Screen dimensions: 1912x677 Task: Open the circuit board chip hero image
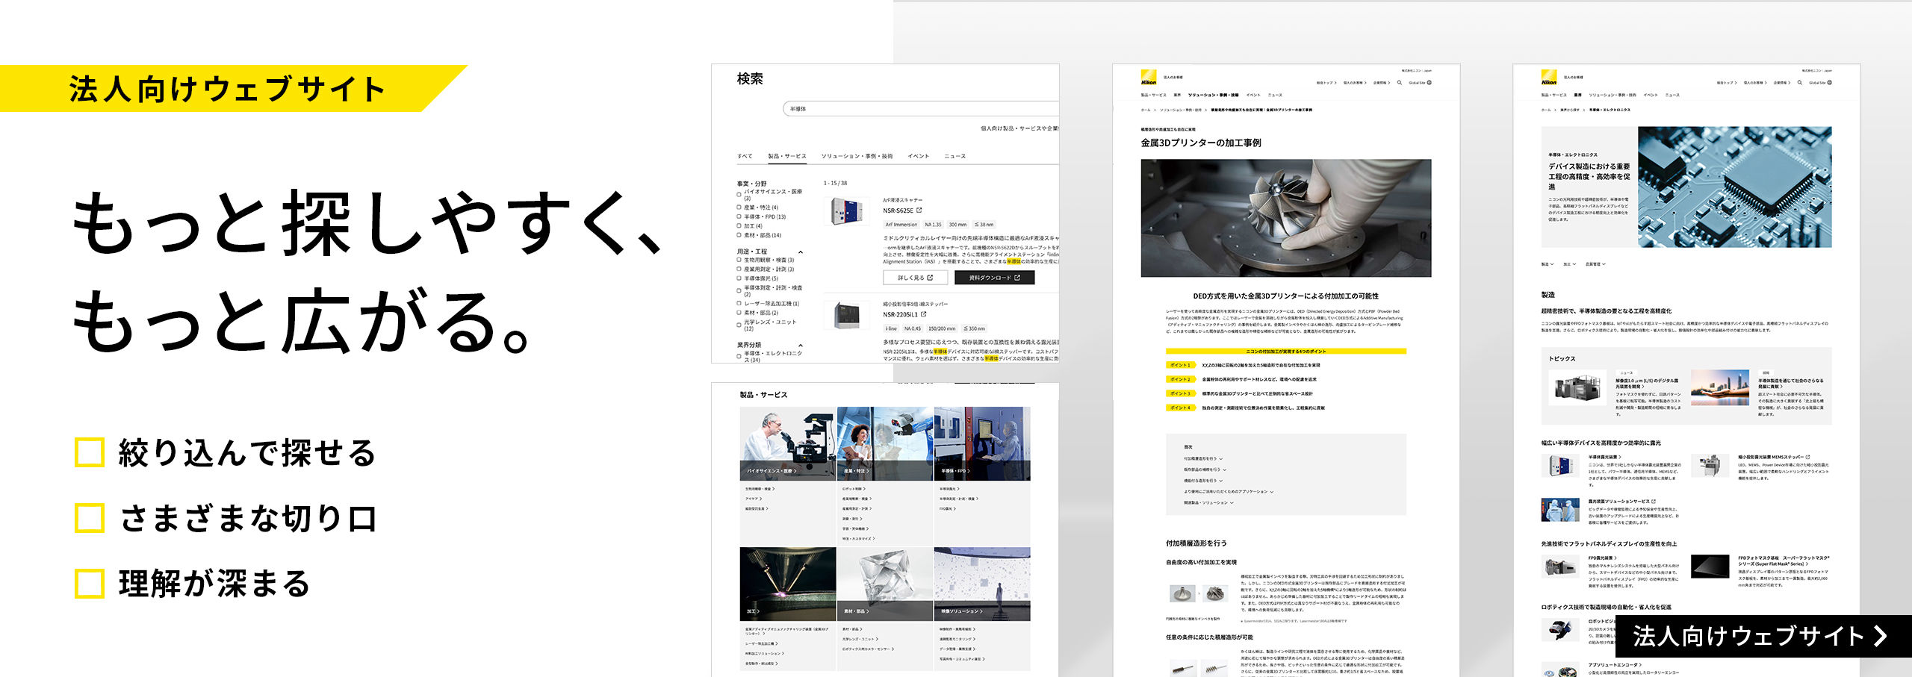1734,187
